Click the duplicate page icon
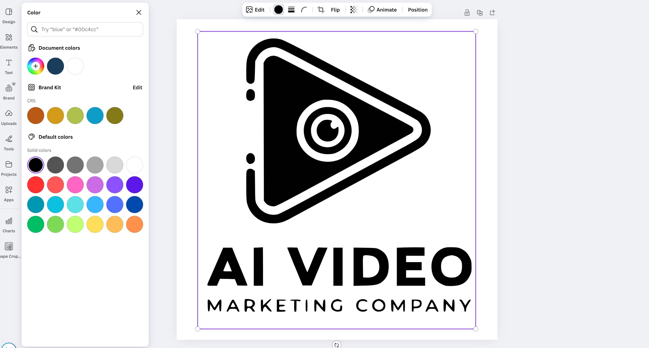Screen dimensions: 649x348 click(x=479, y=12)
